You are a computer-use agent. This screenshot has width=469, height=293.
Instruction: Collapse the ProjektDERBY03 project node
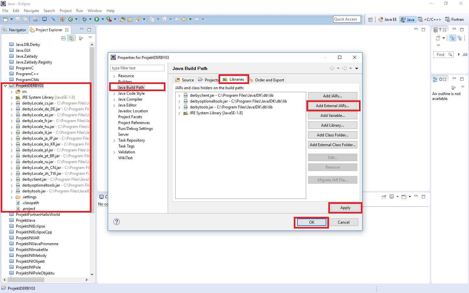point(6,86)
